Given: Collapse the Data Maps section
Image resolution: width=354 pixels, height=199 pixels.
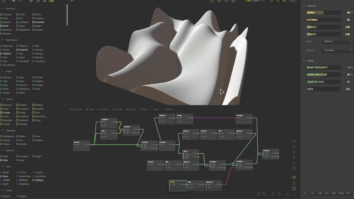Looking at the screenshot, I should pos(2,130).
